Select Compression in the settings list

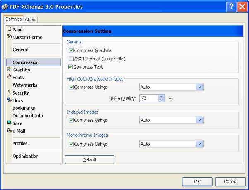(x=34, y=62)
